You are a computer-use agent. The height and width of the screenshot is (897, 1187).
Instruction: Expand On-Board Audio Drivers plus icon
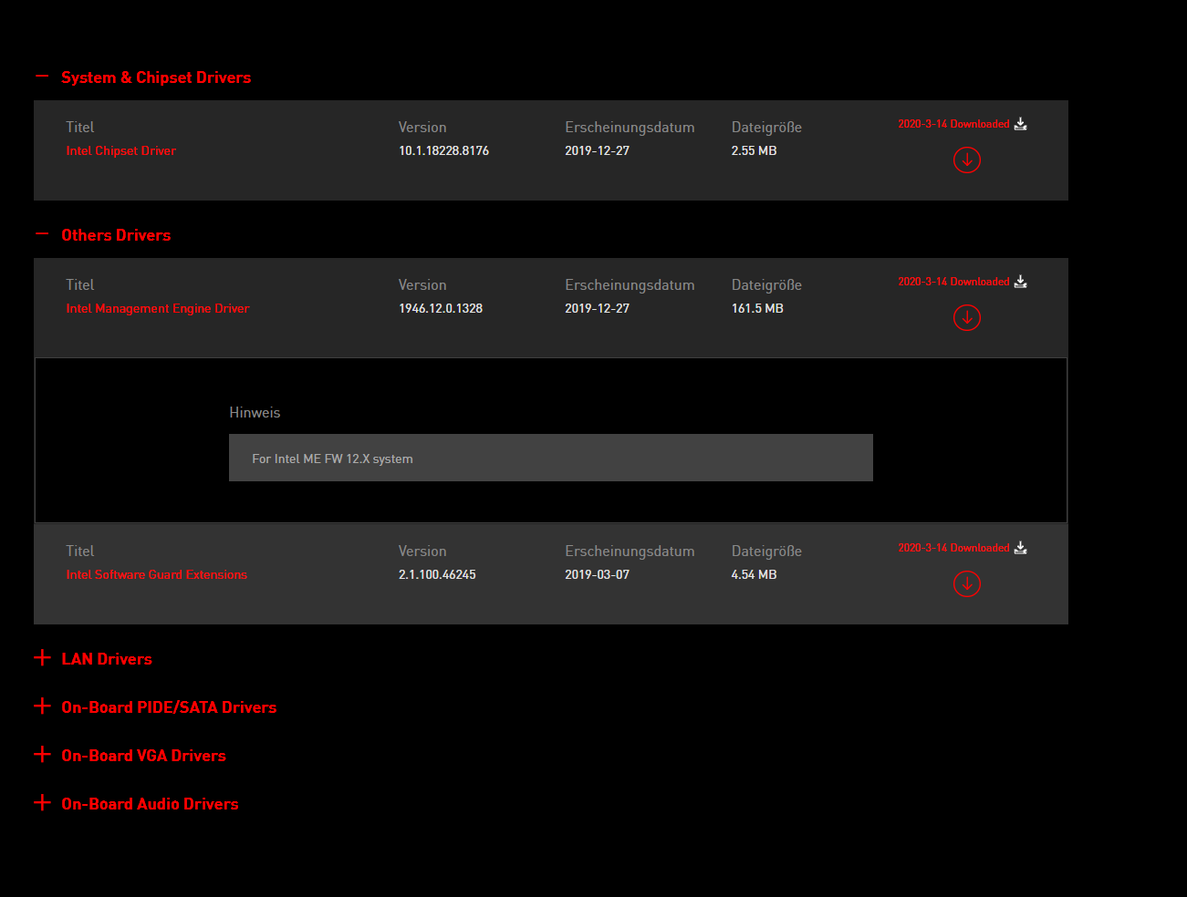tap(42, 802)
